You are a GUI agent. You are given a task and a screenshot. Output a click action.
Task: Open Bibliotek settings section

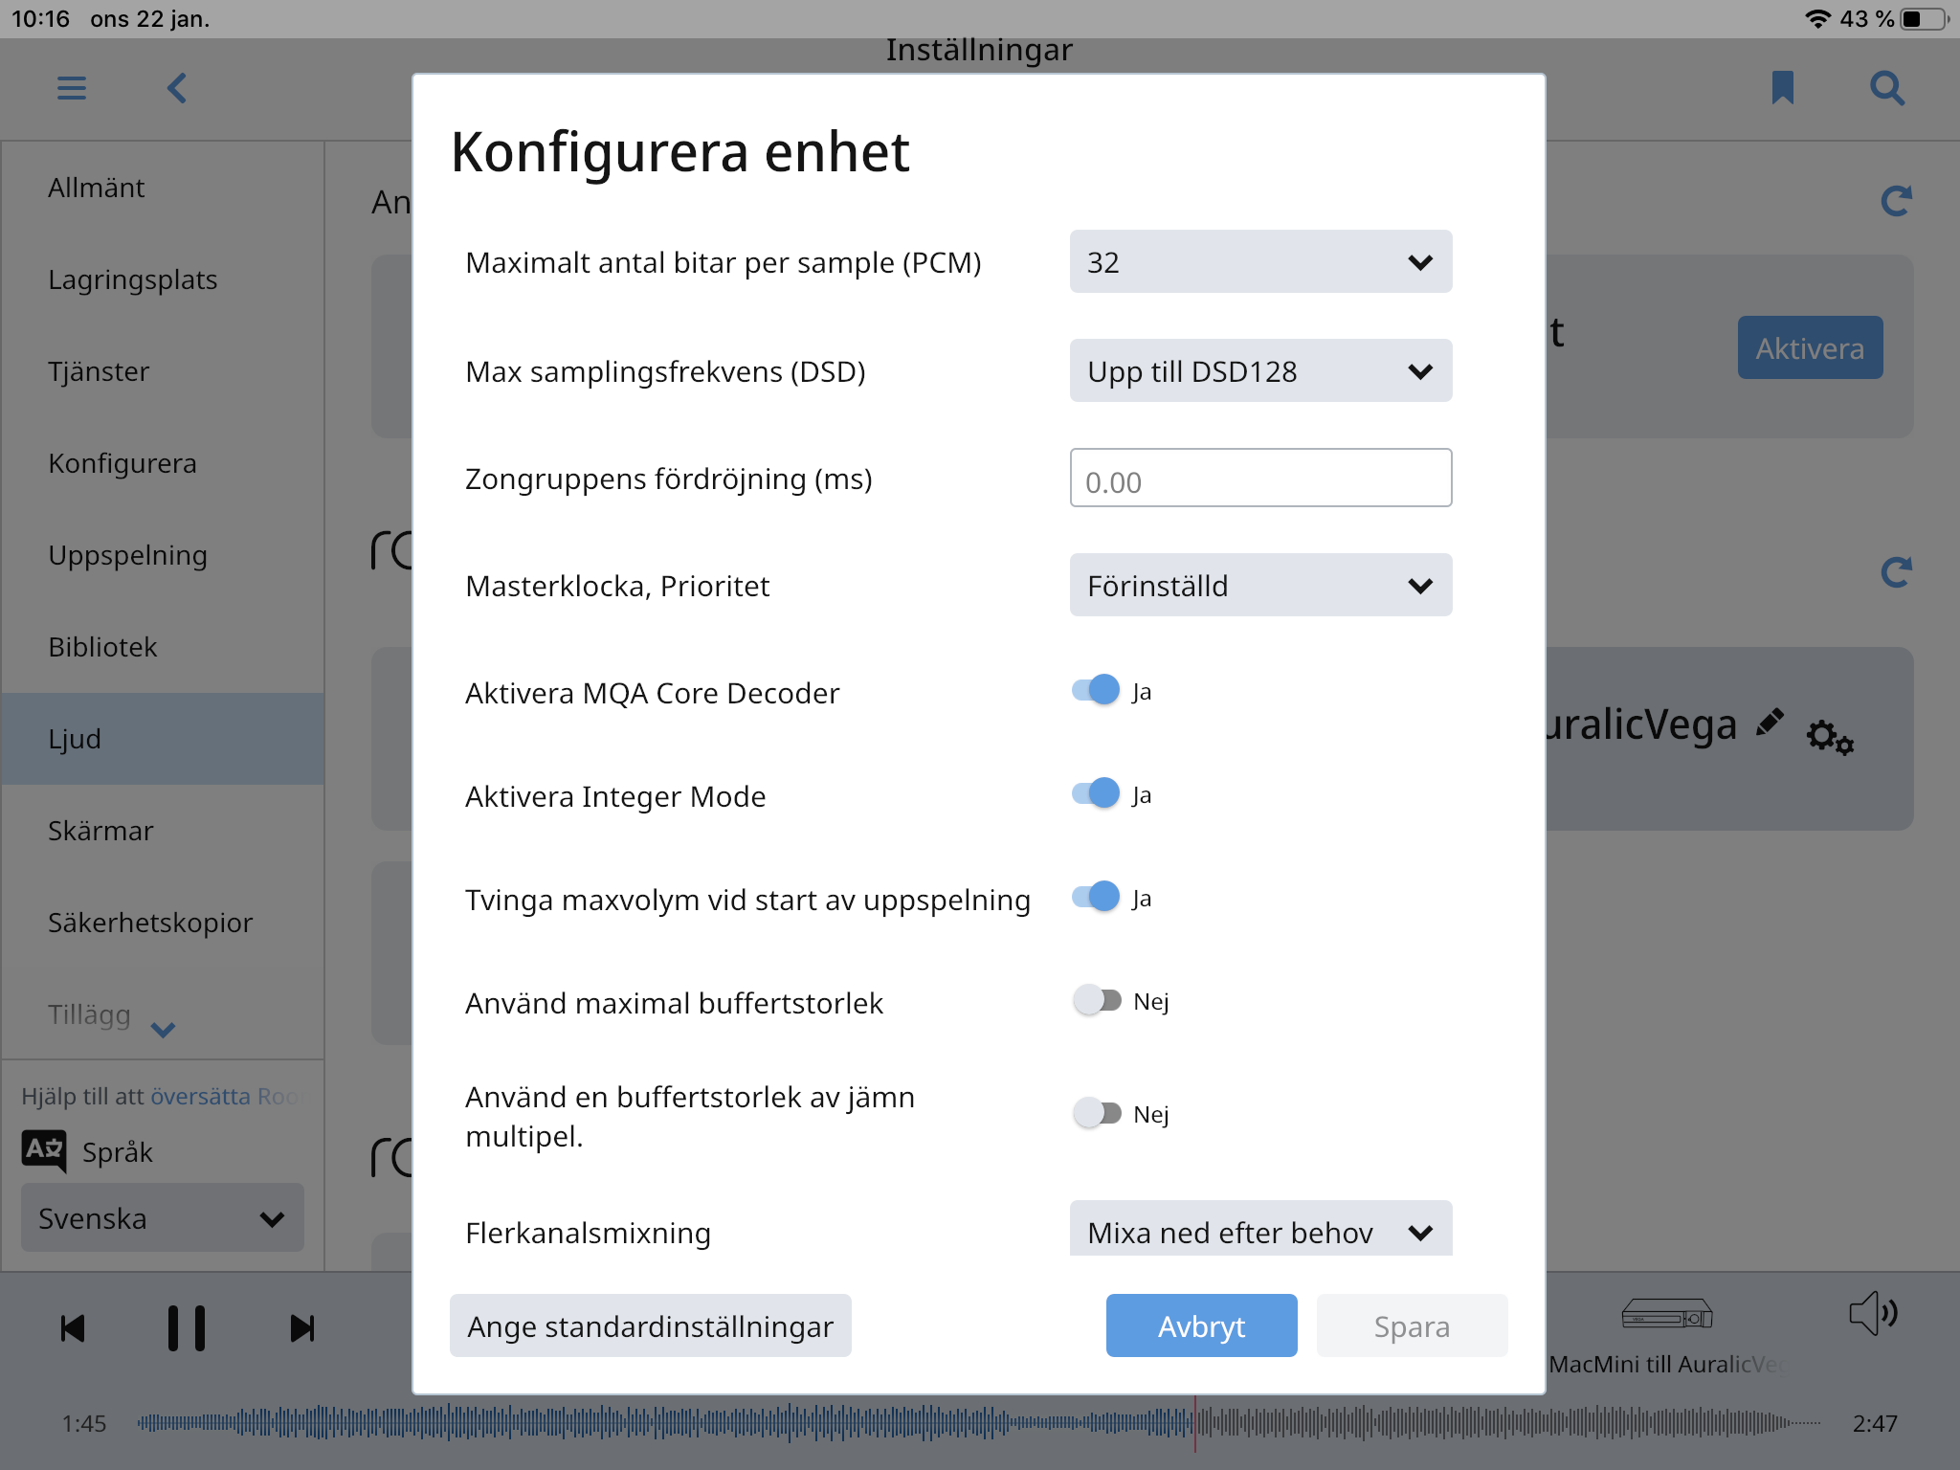pos(103,647)
